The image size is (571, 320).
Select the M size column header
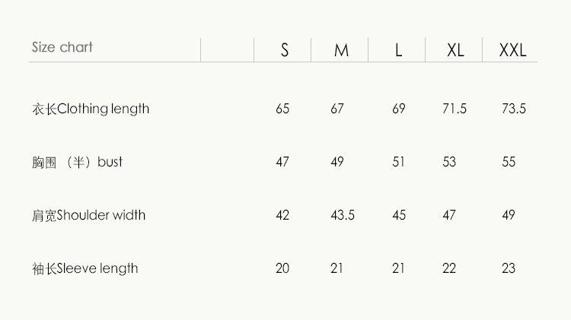coord(341,51)
